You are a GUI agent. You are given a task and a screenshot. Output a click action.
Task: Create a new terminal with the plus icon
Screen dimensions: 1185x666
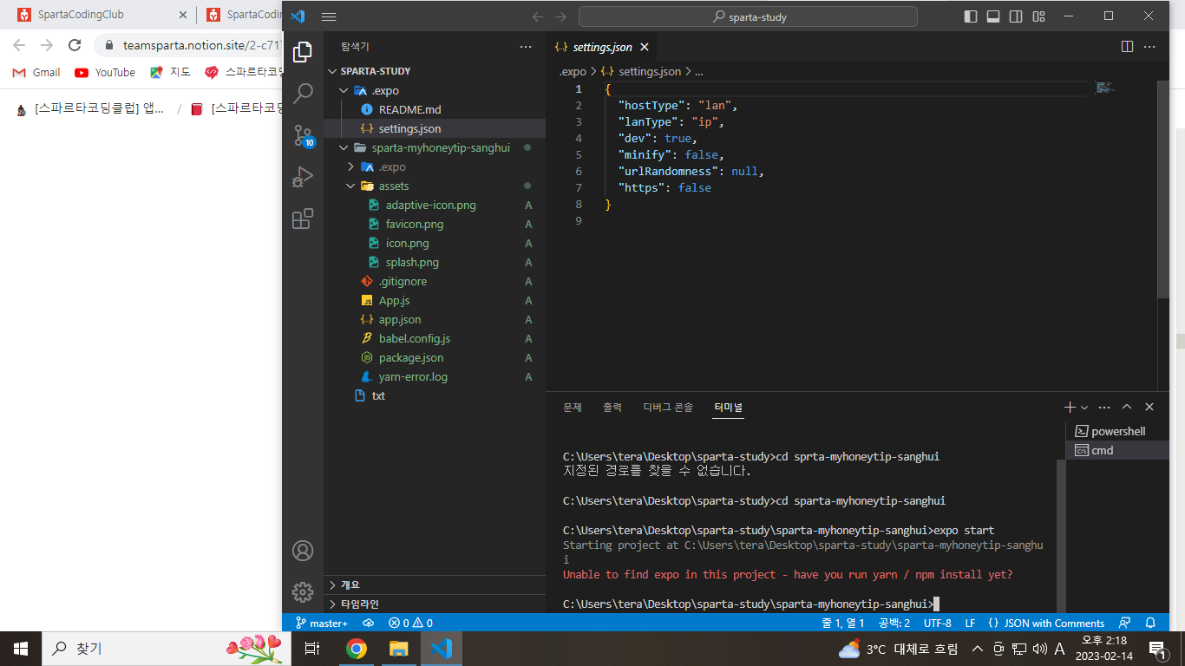pyautogui.click(x=1070, y=407)
